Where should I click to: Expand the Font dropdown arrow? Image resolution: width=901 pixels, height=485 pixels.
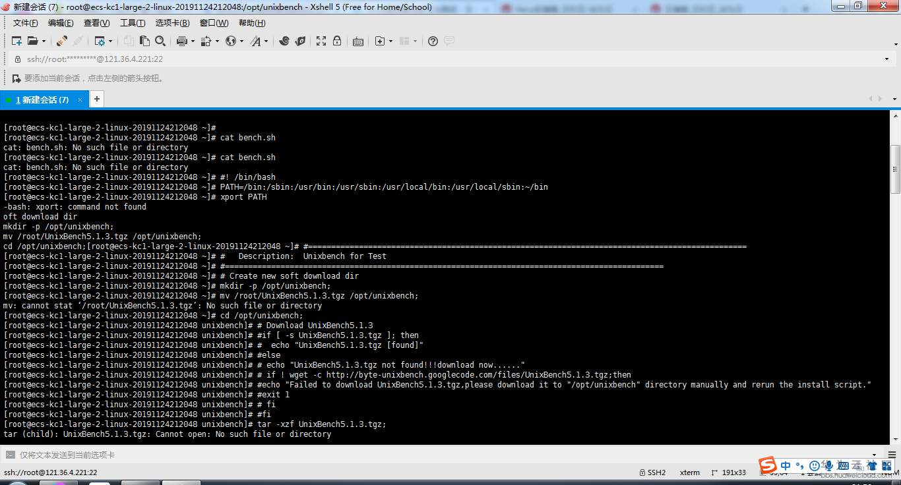coord(266,41)
